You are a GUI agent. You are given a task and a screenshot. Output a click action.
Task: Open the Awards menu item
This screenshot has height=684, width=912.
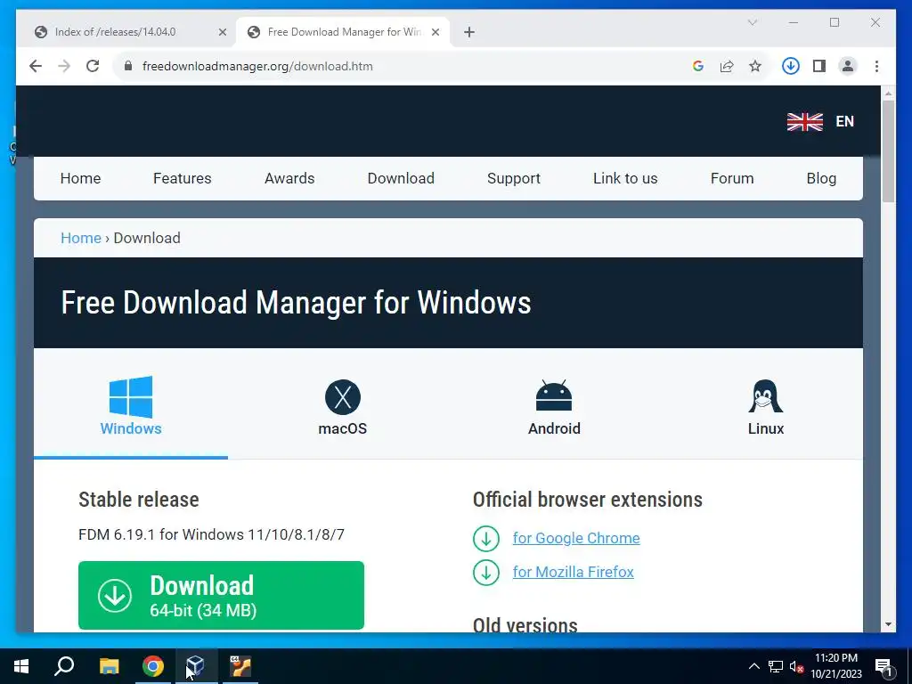tap(289, 178)
